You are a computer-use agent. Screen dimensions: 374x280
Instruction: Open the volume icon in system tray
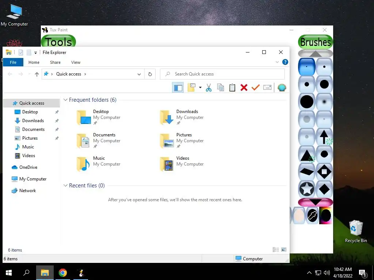click(x=327, y=273)
